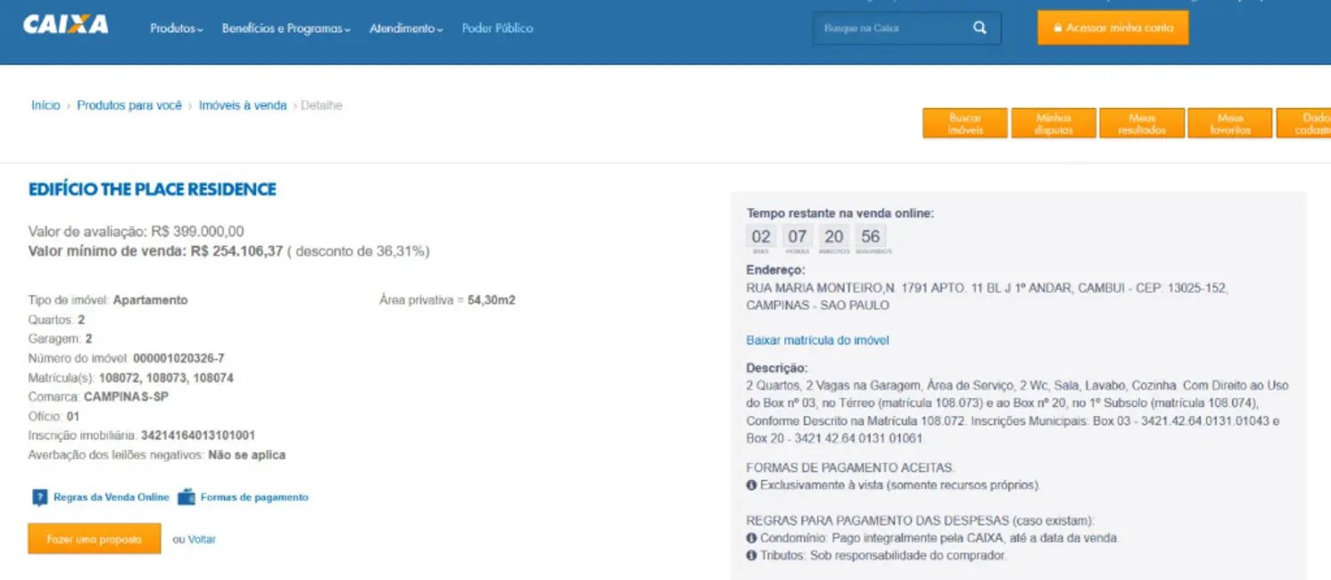Select the Poder Público menu item

(x=497, y=28)
